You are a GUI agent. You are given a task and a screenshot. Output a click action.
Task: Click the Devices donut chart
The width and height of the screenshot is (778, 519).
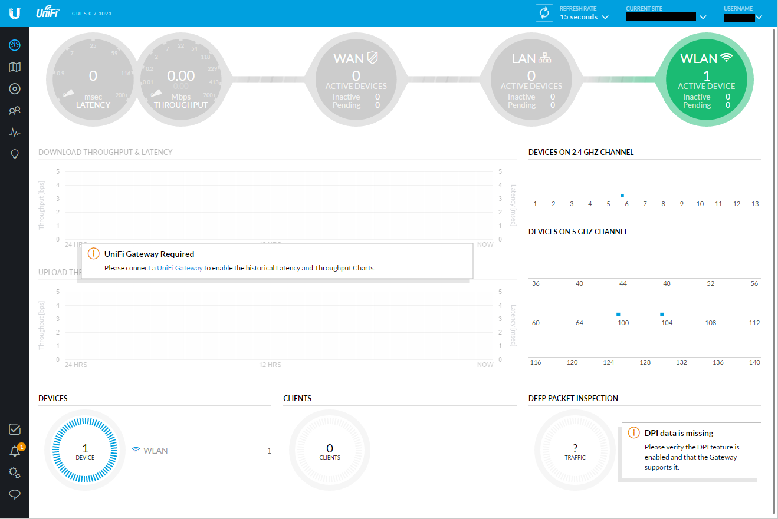point(85,451)
